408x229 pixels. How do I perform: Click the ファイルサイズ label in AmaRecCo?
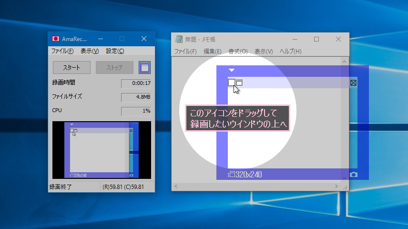pyautogui.click(x=67, y=96)
